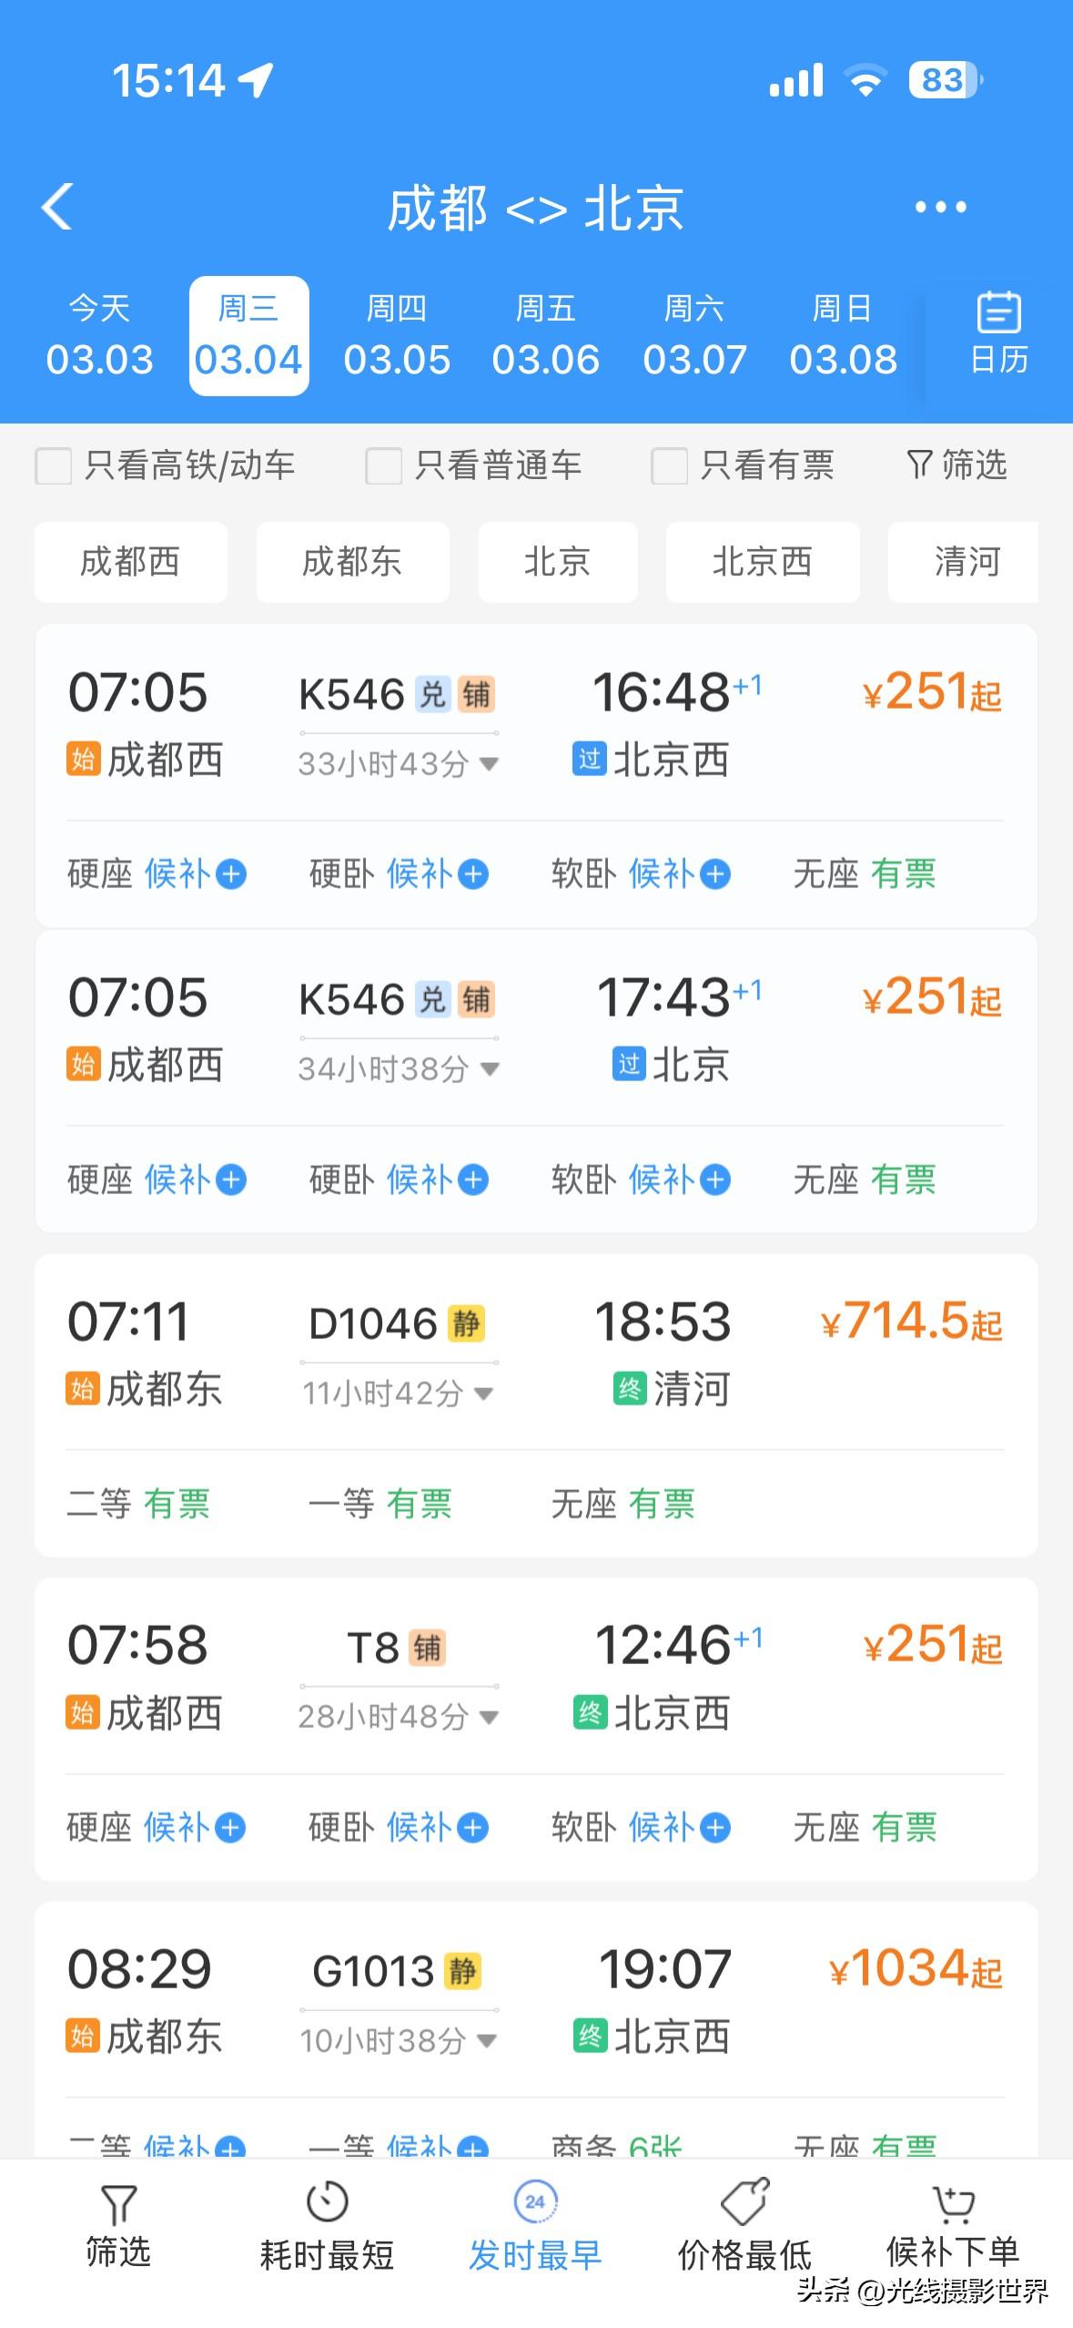This screenshot has width=1073, height=2328.
Task: Tap the back arrow icon
Action: 56,207
